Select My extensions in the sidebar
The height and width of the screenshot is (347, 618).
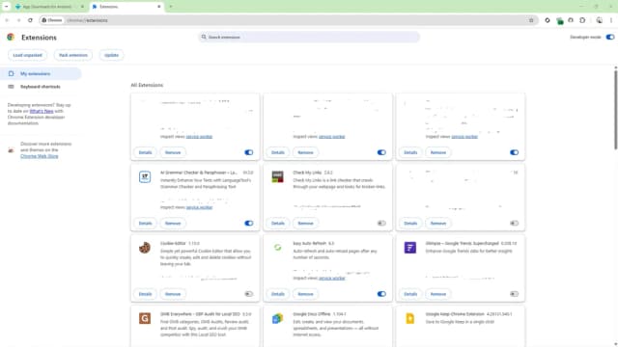41,73
